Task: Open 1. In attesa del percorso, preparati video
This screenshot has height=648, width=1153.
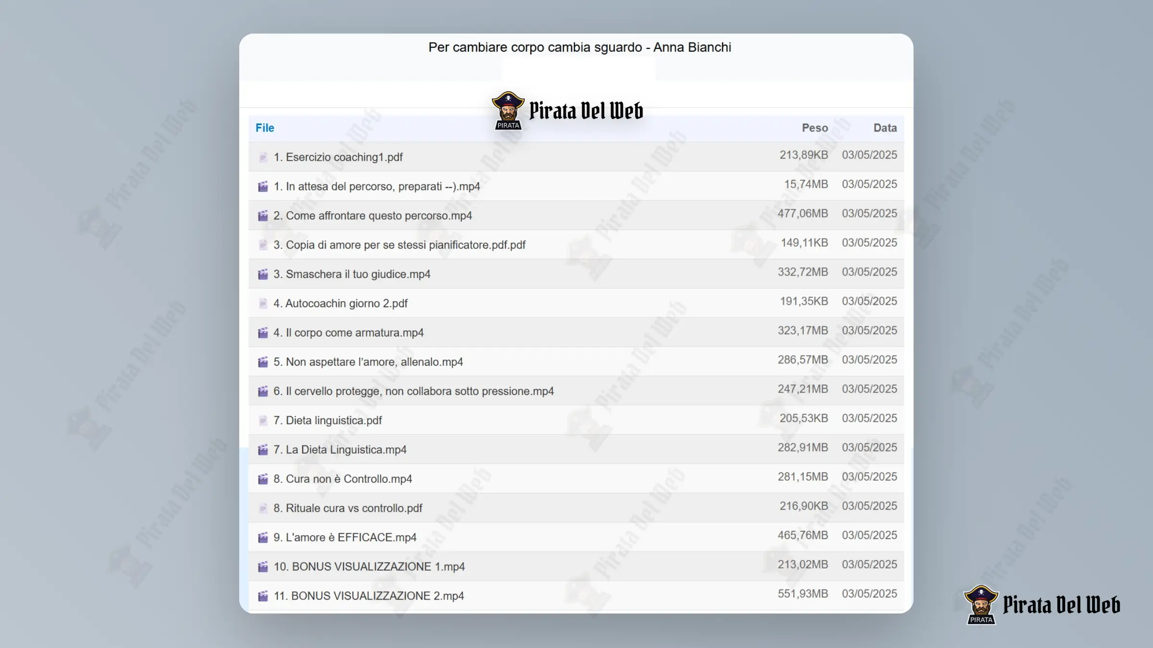Action: pyautogui.click(x=377, y=187)
